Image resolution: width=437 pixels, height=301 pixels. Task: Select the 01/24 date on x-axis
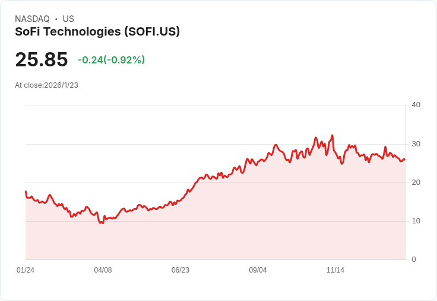coord(26,270)
